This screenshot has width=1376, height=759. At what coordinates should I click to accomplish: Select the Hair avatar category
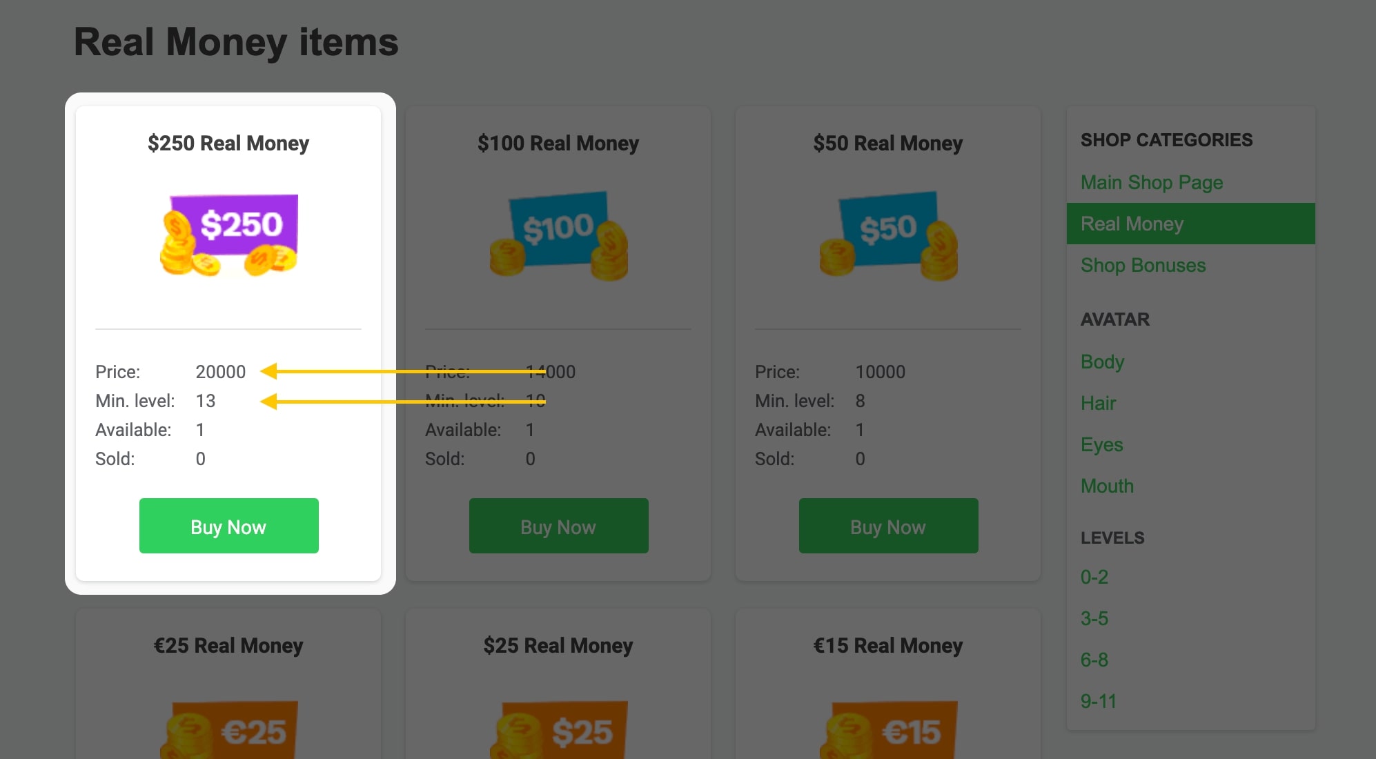click(1098, 403)
